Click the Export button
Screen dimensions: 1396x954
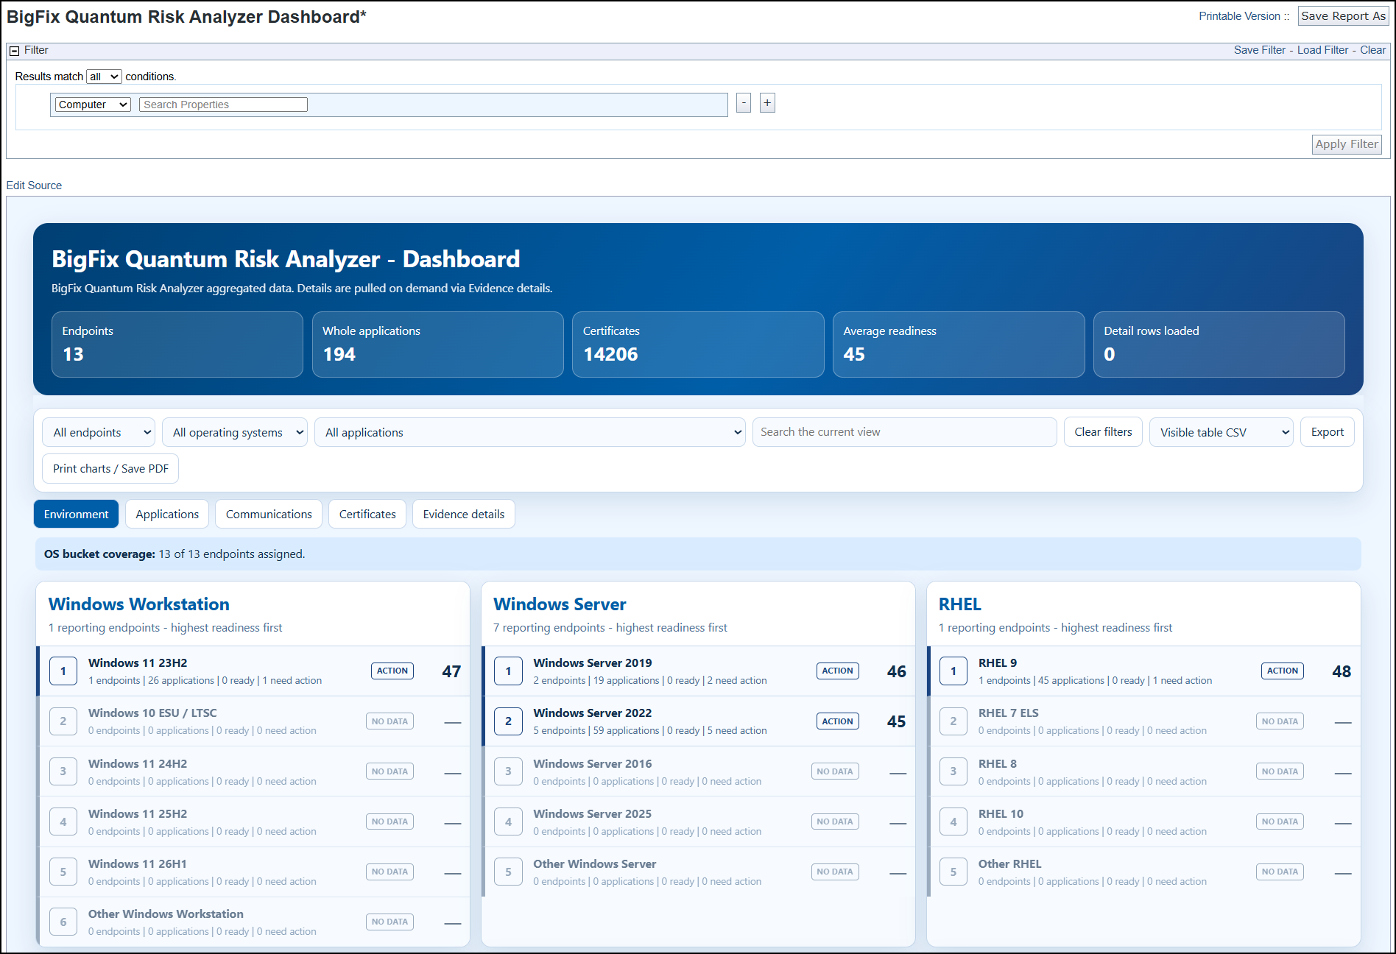1327,432
